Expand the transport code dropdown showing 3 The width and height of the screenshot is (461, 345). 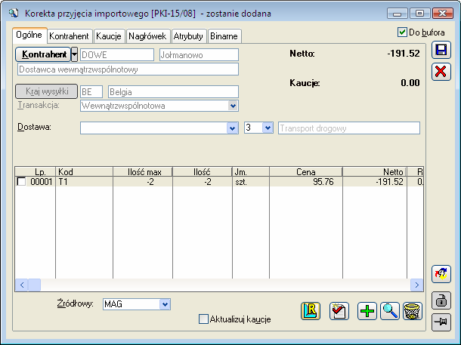click(x=268, y=128)
